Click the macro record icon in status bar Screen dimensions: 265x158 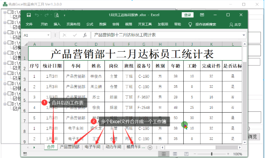(25, 154)
